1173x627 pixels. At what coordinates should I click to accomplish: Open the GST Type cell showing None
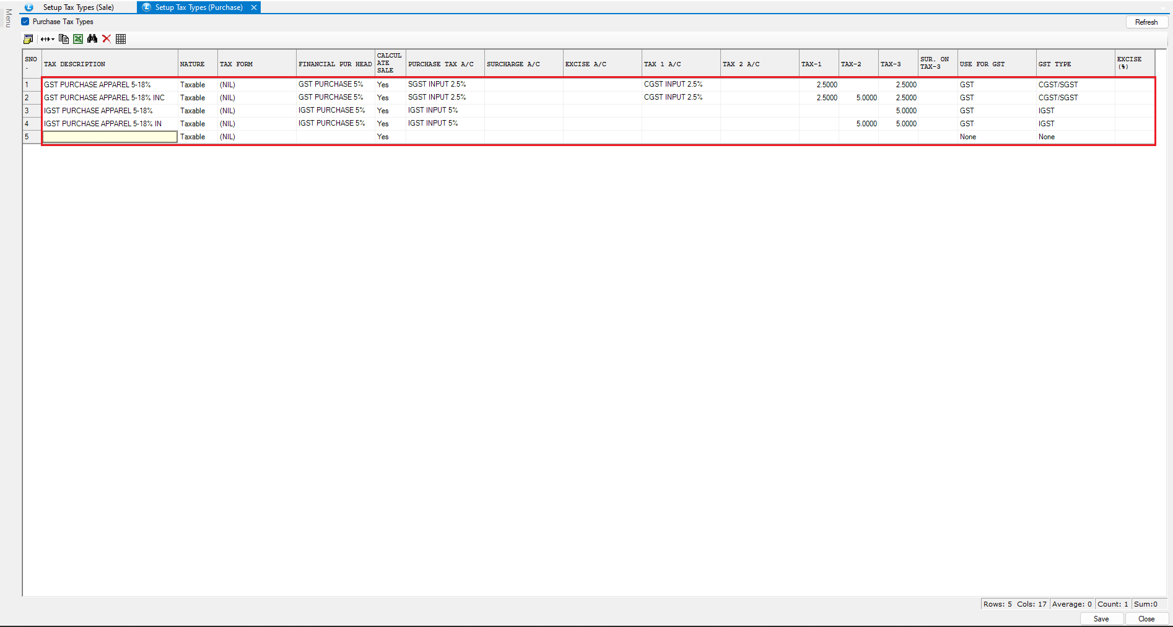[x=1075, y=137]
